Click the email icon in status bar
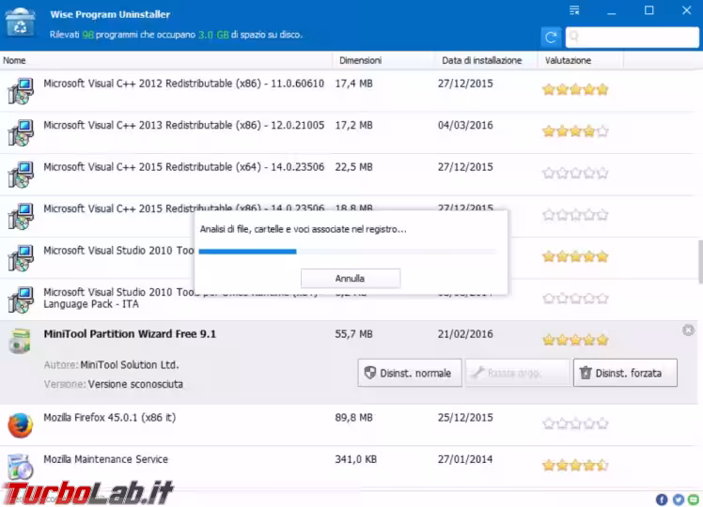The height and width of the screenshot is (507, 703). click(x=692, y=499)
